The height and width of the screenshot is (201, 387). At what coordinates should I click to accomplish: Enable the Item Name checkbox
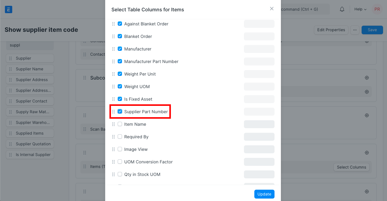pos(120,124)
